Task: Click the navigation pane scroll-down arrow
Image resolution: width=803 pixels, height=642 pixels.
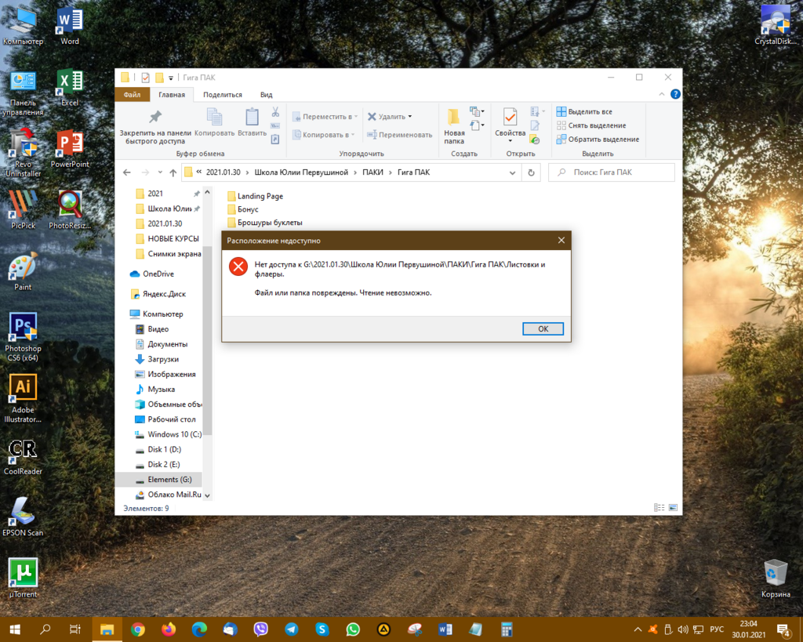Action: coord(207,495)
